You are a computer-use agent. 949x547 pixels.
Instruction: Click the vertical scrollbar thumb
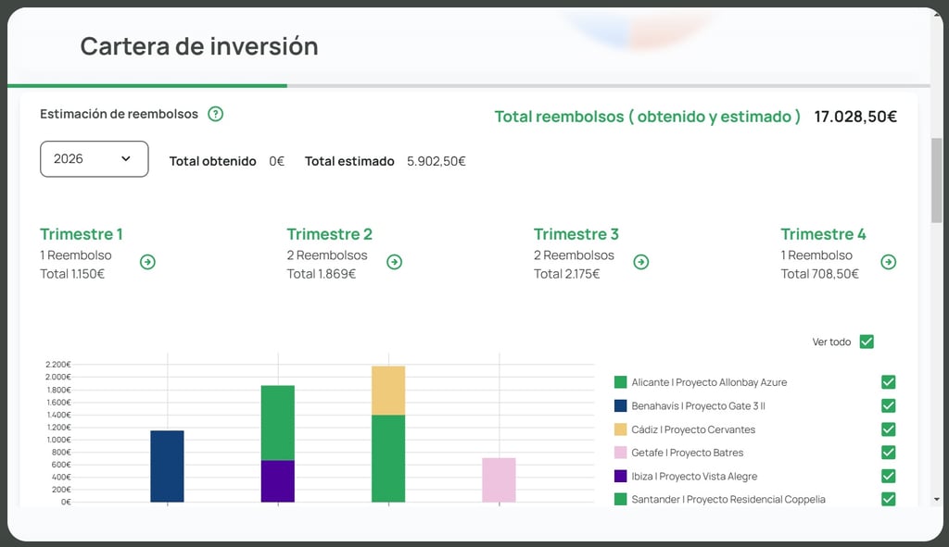click(x=936, y=180)
